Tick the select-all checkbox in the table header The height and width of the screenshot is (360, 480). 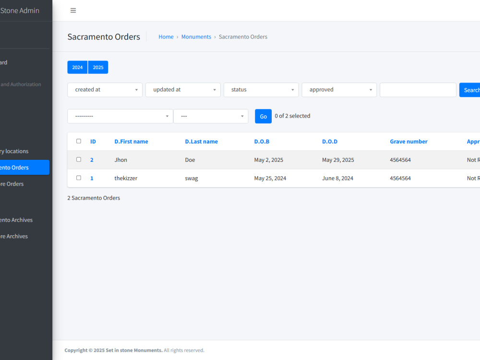click(79, 141)
